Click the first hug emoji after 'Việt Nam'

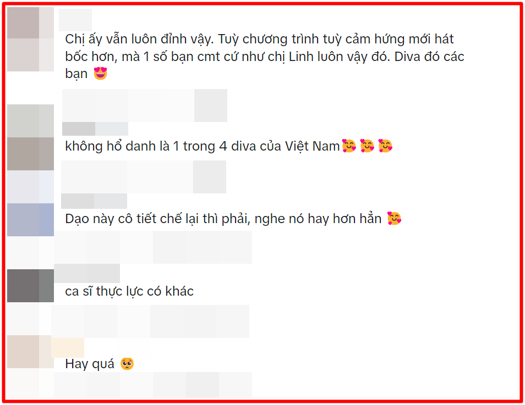point(349,146)
